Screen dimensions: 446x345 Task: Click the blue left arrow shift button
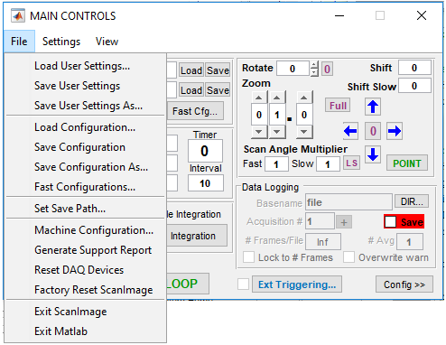click(x=350, y=131)
